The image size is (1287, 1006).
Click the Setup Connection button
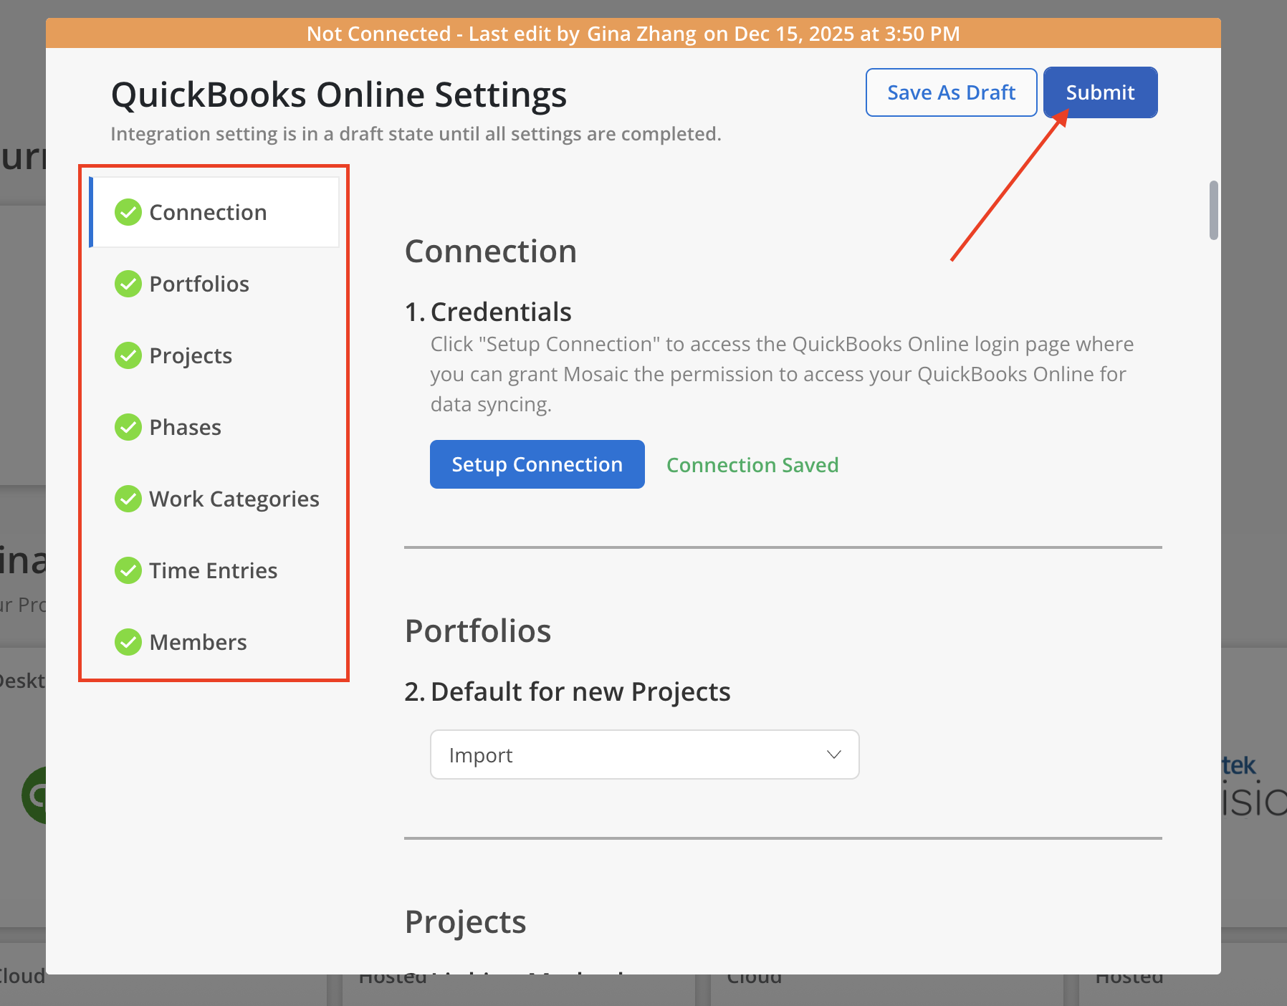point(537,464)
